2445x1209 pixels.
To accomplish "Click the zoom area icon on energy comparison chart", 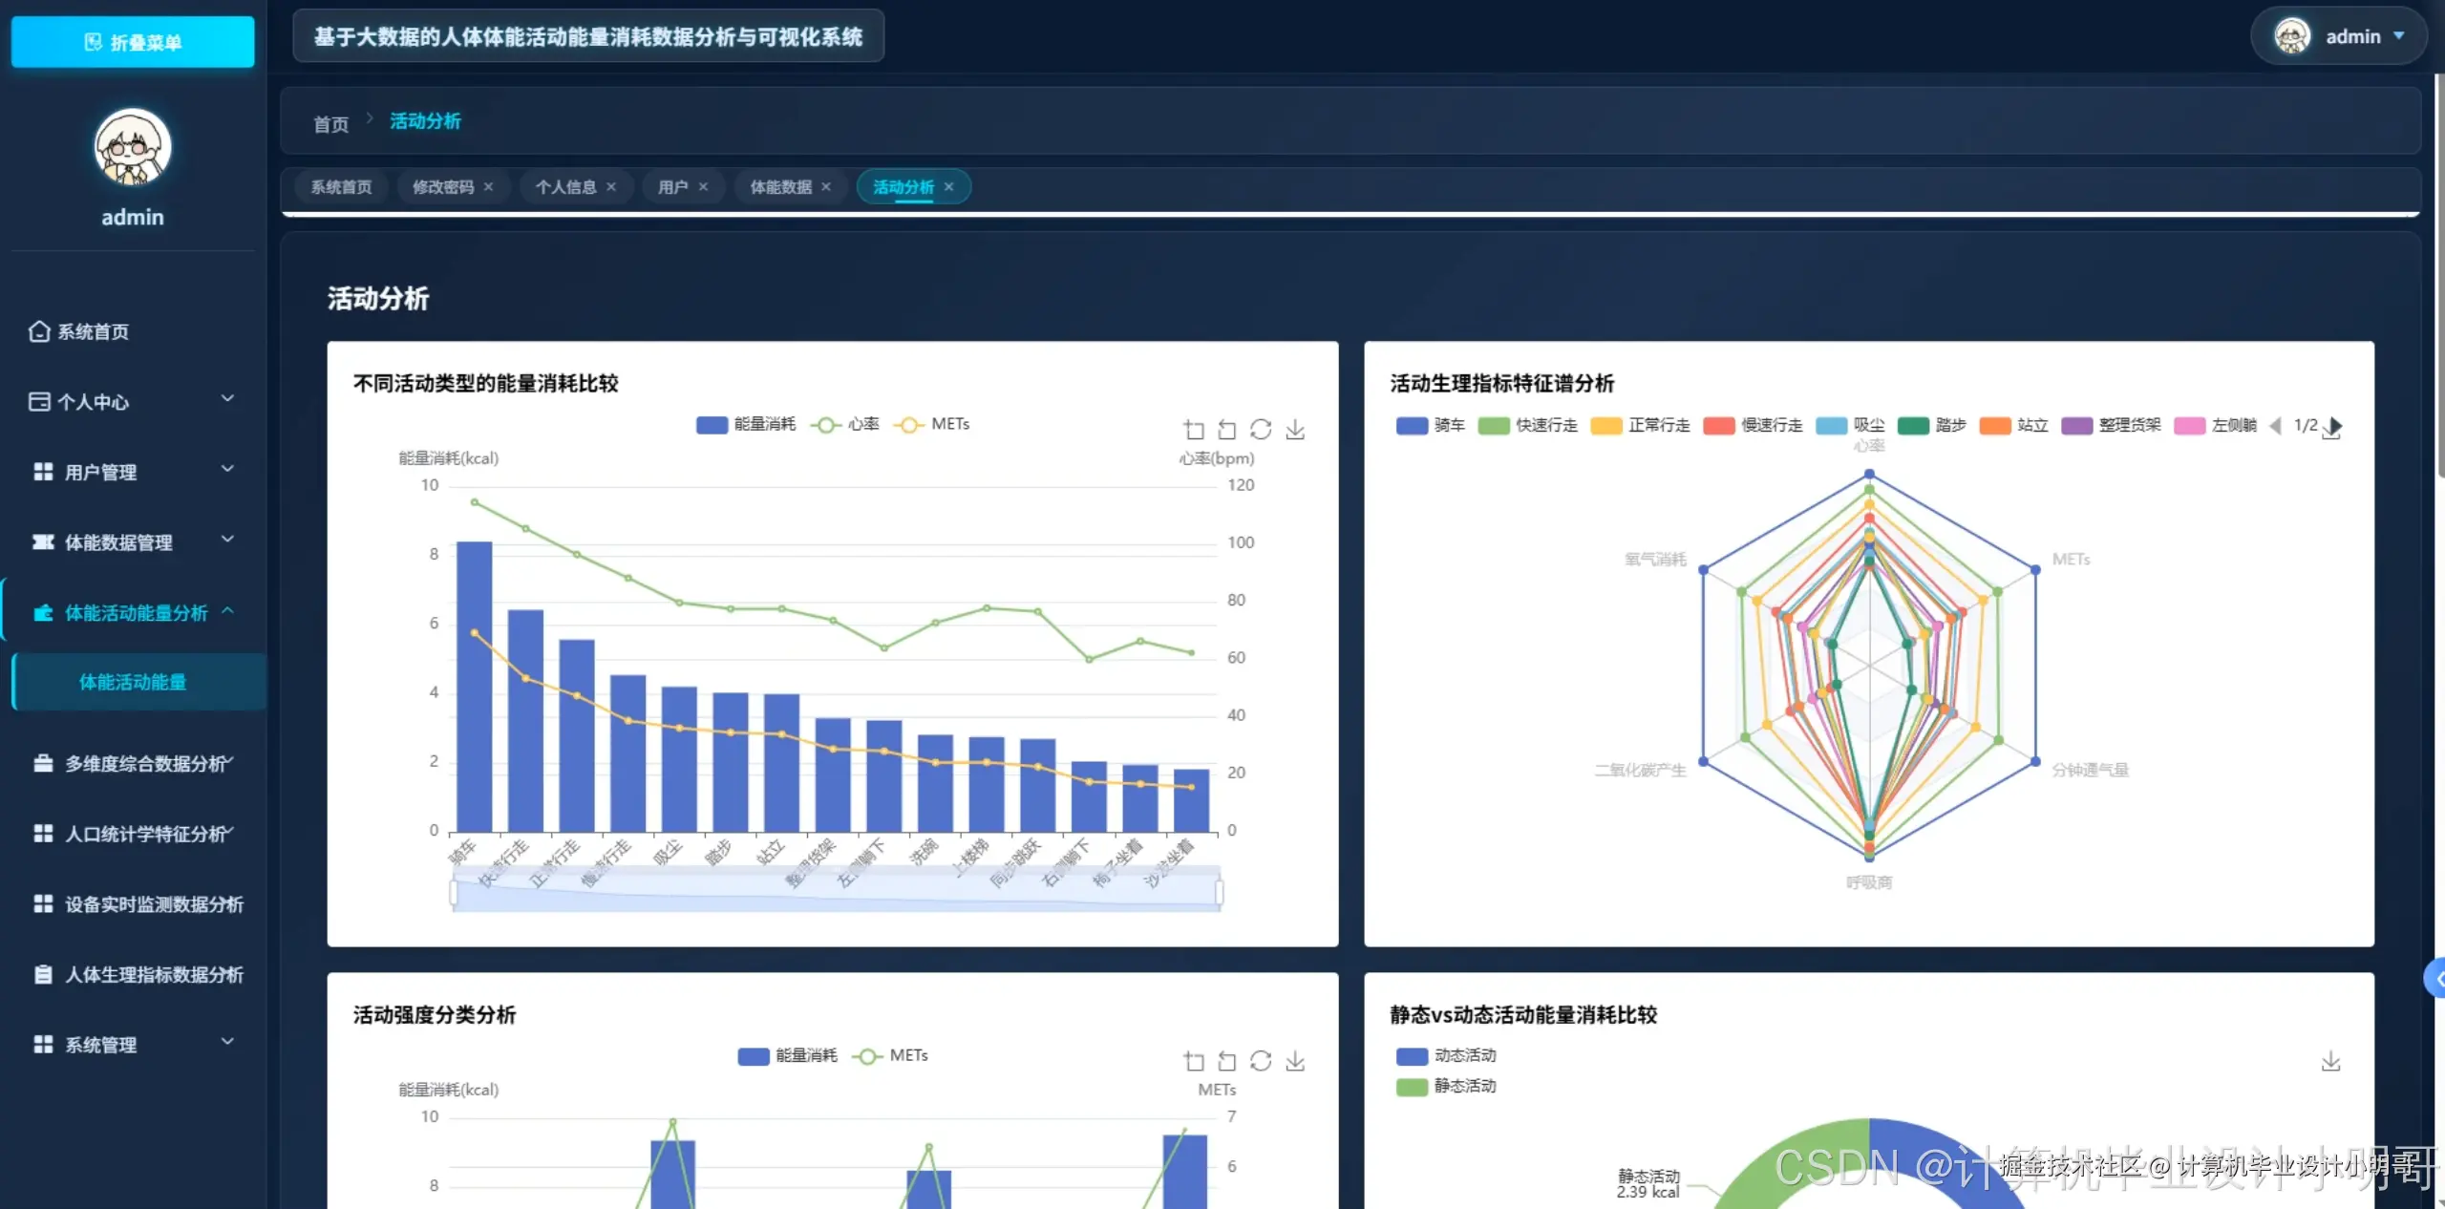I will click(x=1194, y=430).
